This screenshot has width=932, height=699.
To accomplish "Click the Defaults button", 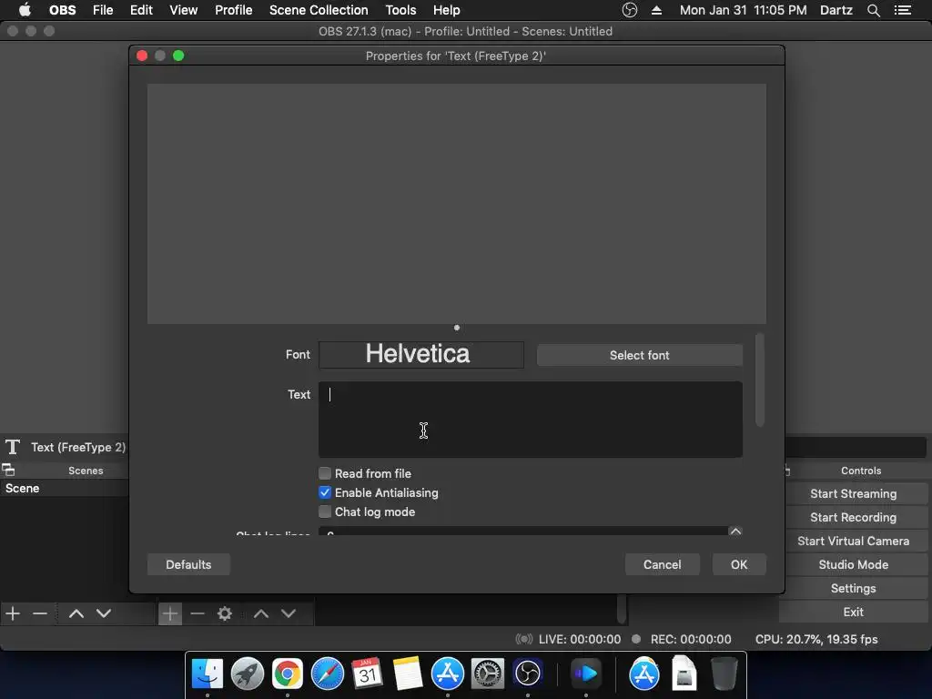I will click(x=188, y=564).
